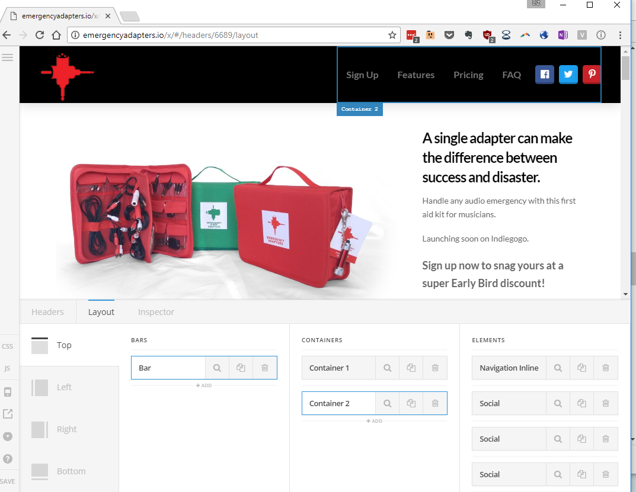This screenshot has width=636, height=492.
Task: Open the Evernote extension icon
Action: pyautogui.click(x=468, y=36)
